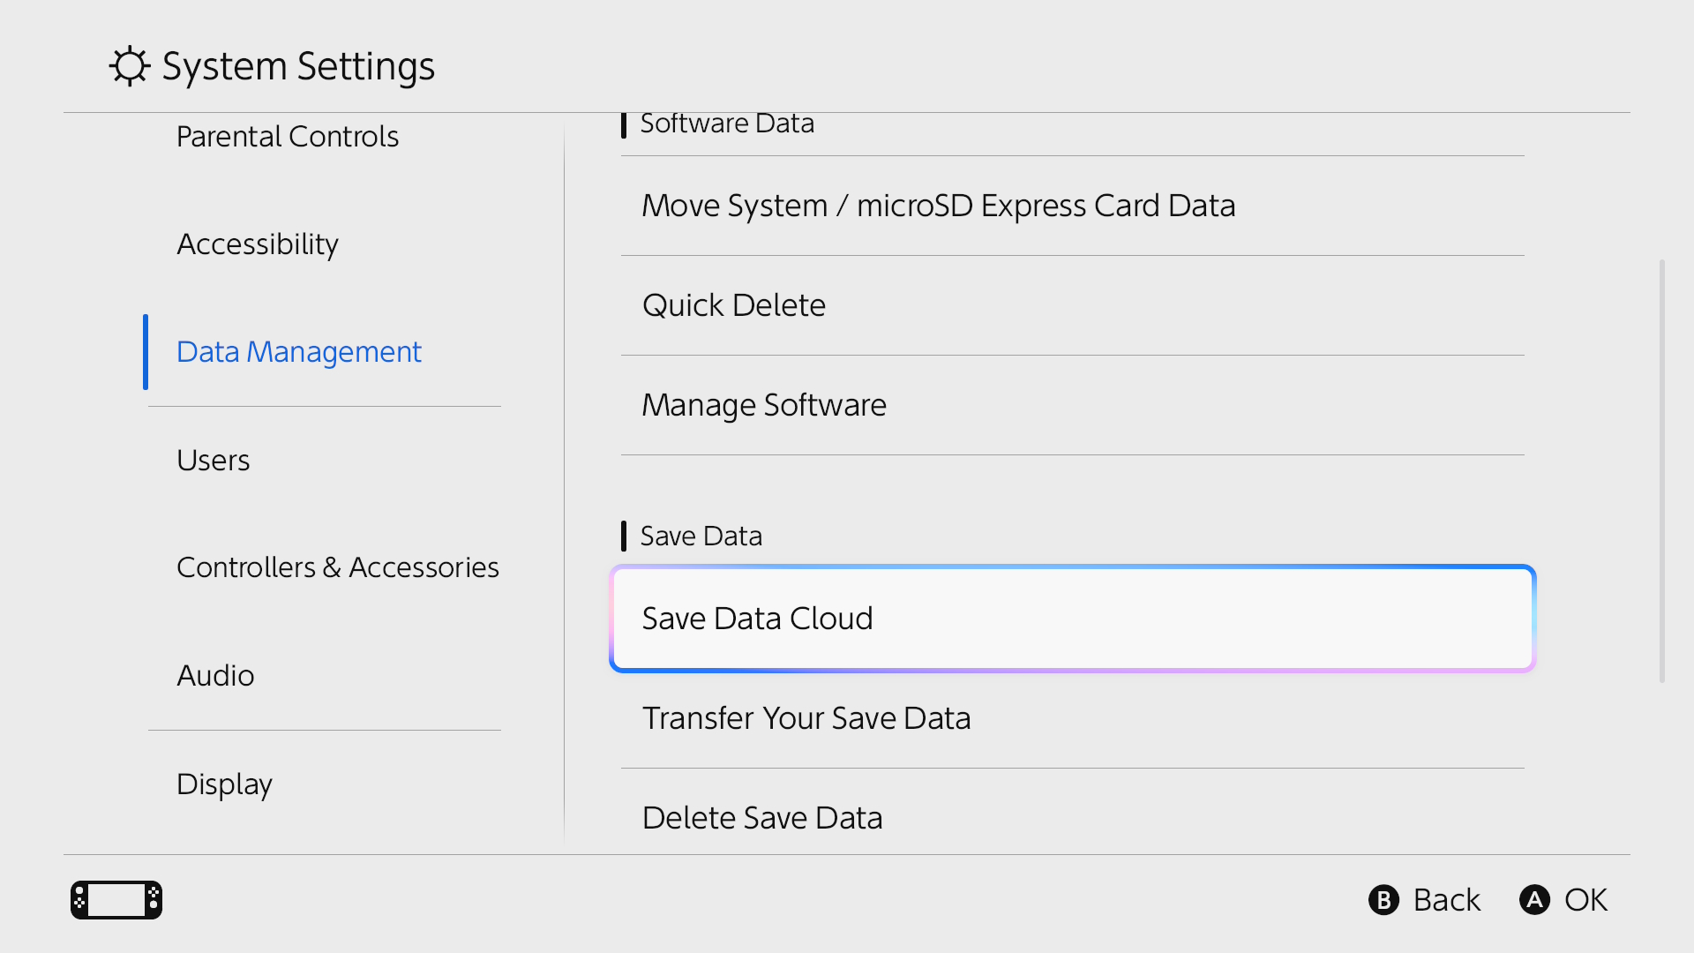Open Controllers & Accessories
Viewport: 1694px width, 953px height.
(x=338, y=567)
